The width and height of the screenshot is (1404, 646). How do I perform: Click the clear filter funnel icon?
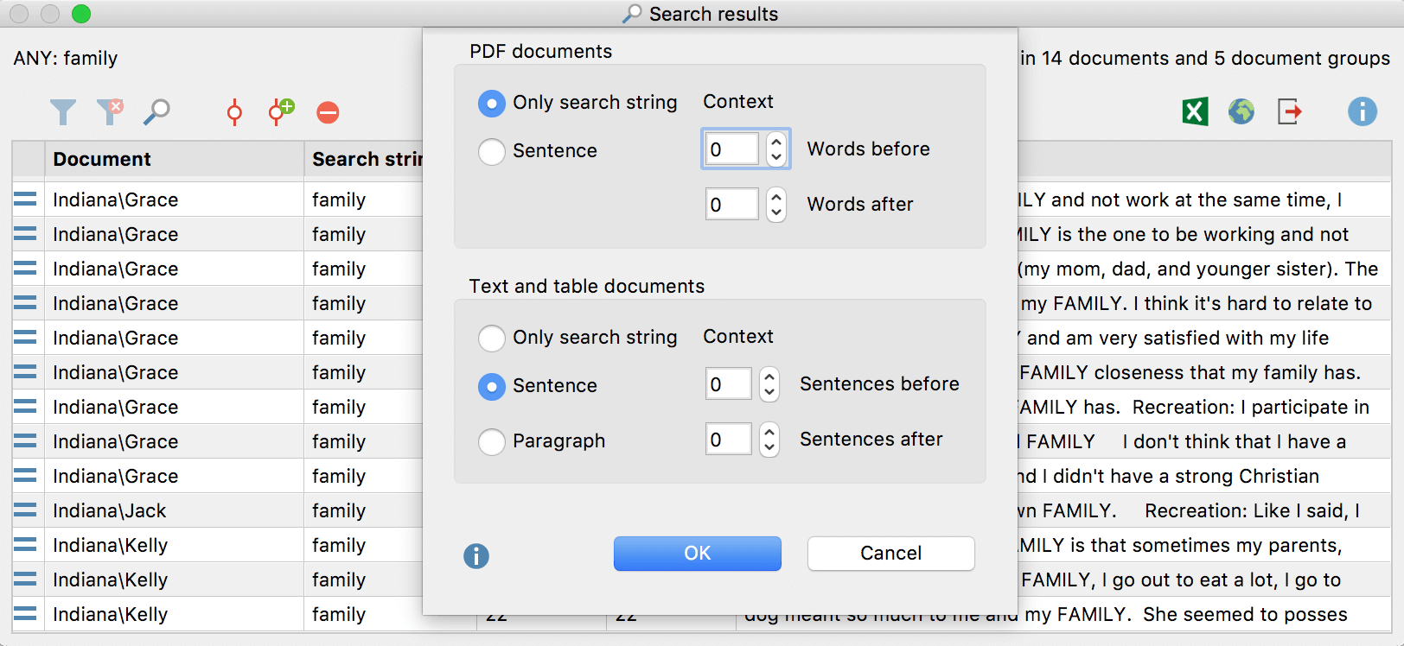tap(110, 111)
